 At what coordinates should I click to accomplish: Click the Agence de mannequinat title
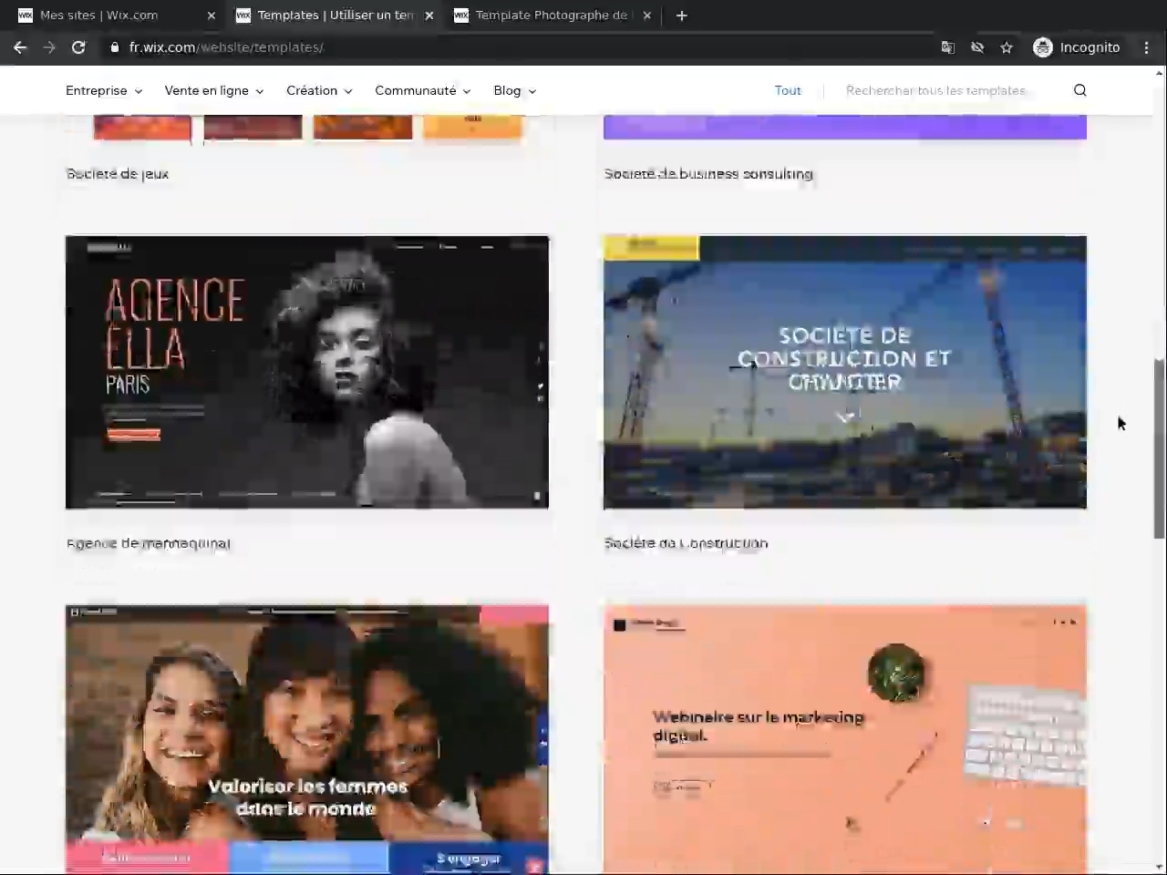click(149, 543)
